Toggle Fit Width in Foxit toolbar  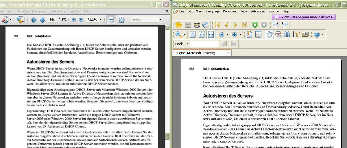click(x=211, y=35)
